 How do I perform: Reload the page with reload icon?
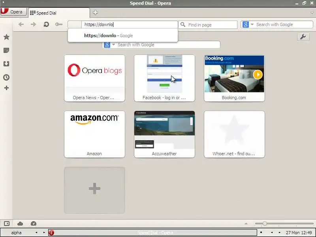(x=46, y=24)
